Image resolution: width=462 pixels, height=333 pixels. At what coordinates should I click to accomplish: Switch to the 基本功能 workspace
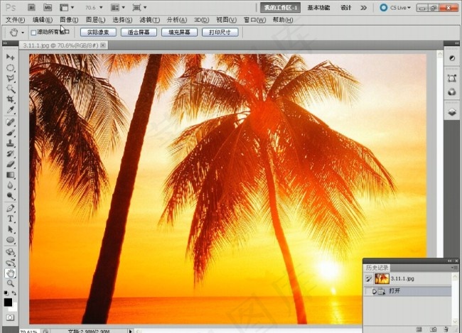point(320,8)
